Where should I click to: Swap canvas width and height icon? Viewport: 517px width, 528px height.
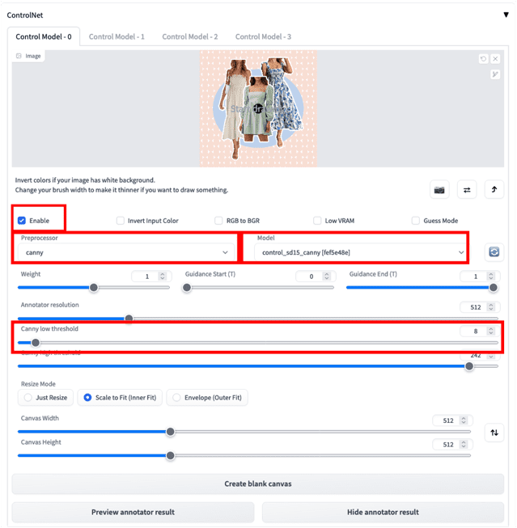(494, 433)
